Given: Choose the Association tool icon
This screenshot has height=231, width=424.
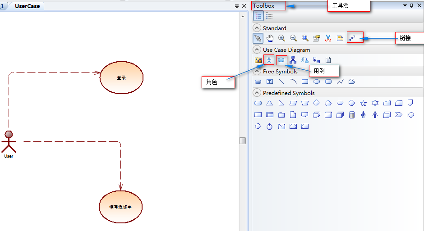Looking at the screenshot, I should 305,59.
